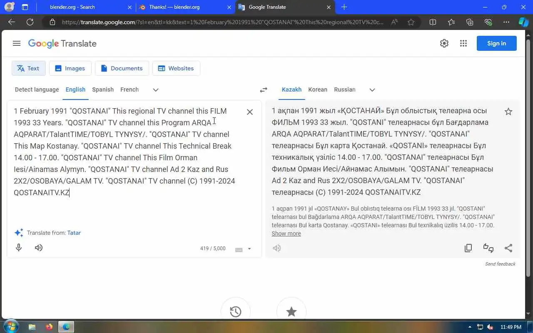
Task: Close the Google Translate tab
Action: pyautogui.click(x=329, y=7)
